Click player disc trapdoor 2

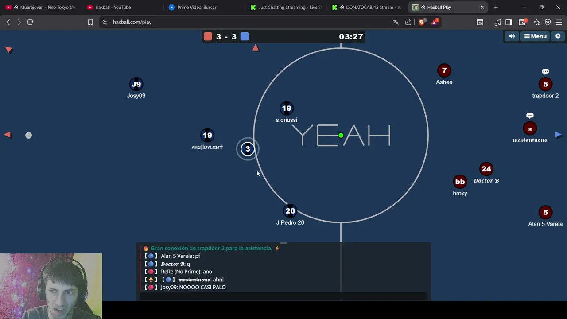(545, 84)
